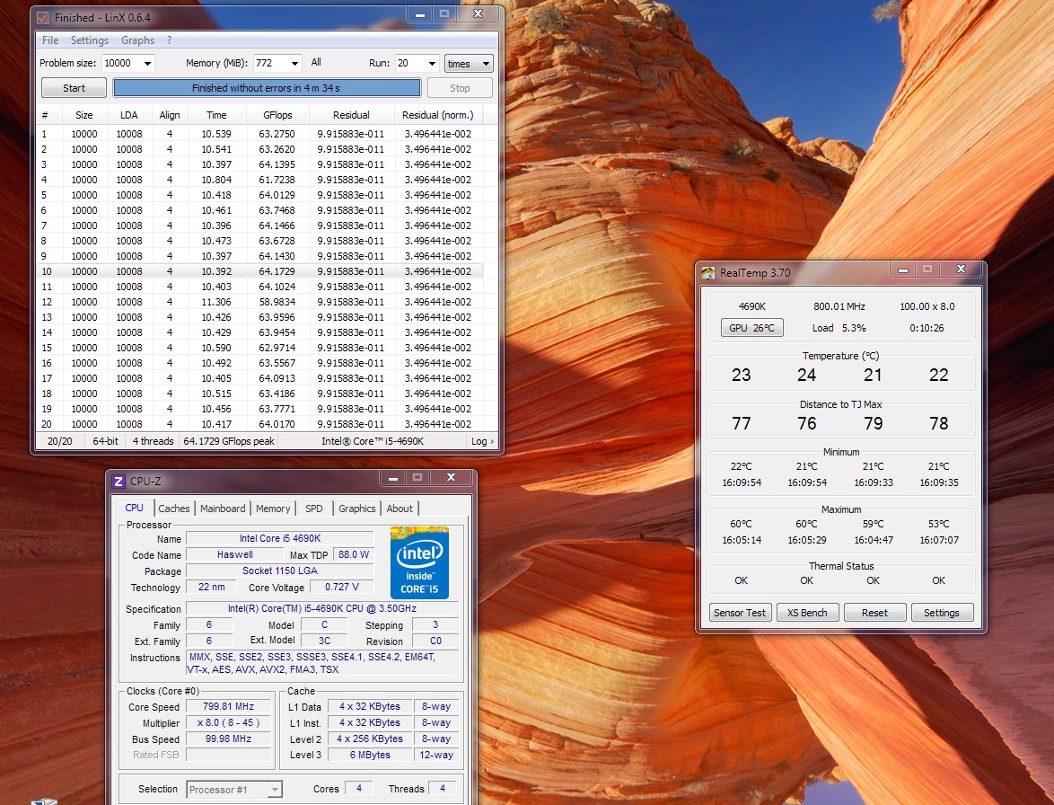Screen dimensions: 1054x805
Task: Select run row 4 with 61.7238 GFlops
Action: coord(261,180)
